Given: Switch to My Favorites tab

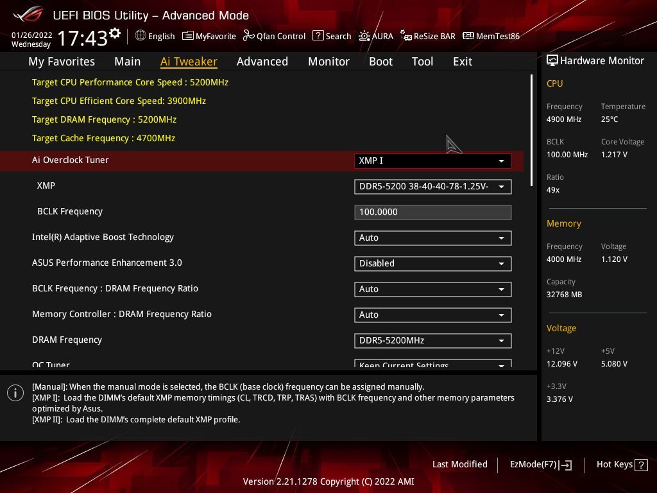Looking at the screenshot, I should 62,62.
